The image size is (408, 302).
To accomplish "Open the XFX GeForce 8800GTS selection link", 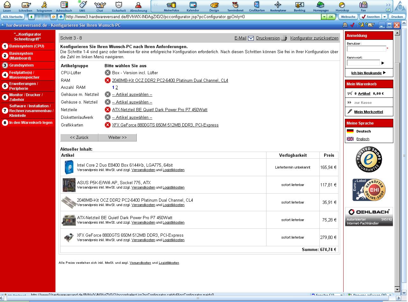I will tap(165, 125).
